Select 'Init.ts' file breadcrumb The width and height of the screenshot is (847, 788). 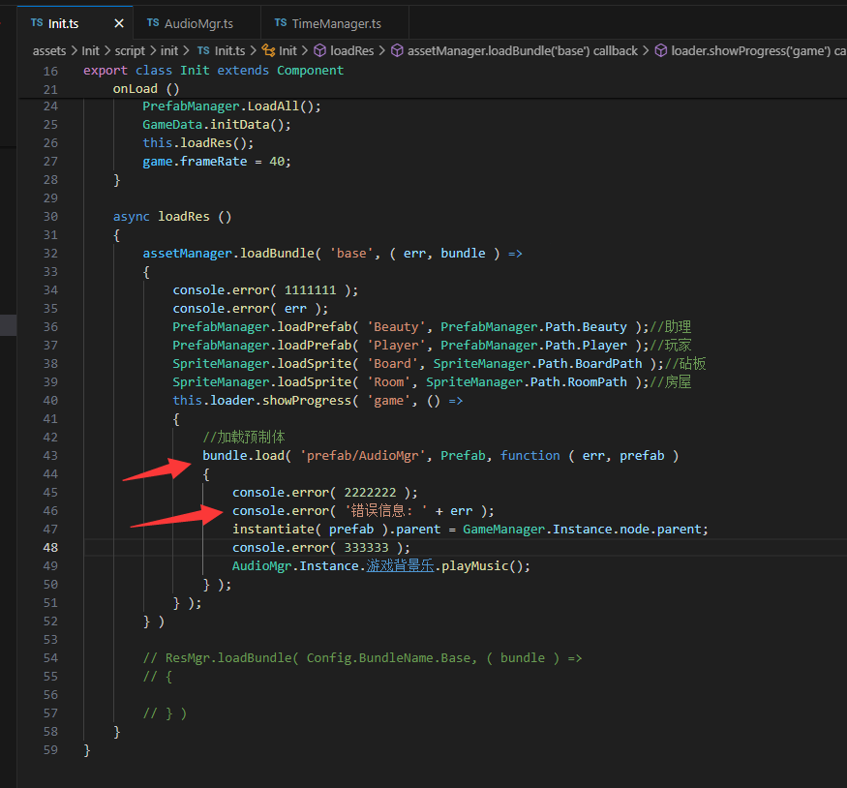click(230, 50)
